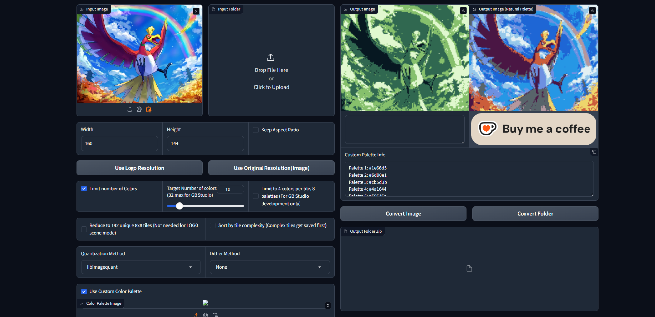
Task: Download the Natural Palette output image
Action: click(x=592, y=10)
